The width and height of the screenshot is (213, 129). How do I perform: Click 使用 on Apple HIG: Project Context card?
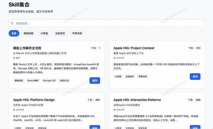195,76
